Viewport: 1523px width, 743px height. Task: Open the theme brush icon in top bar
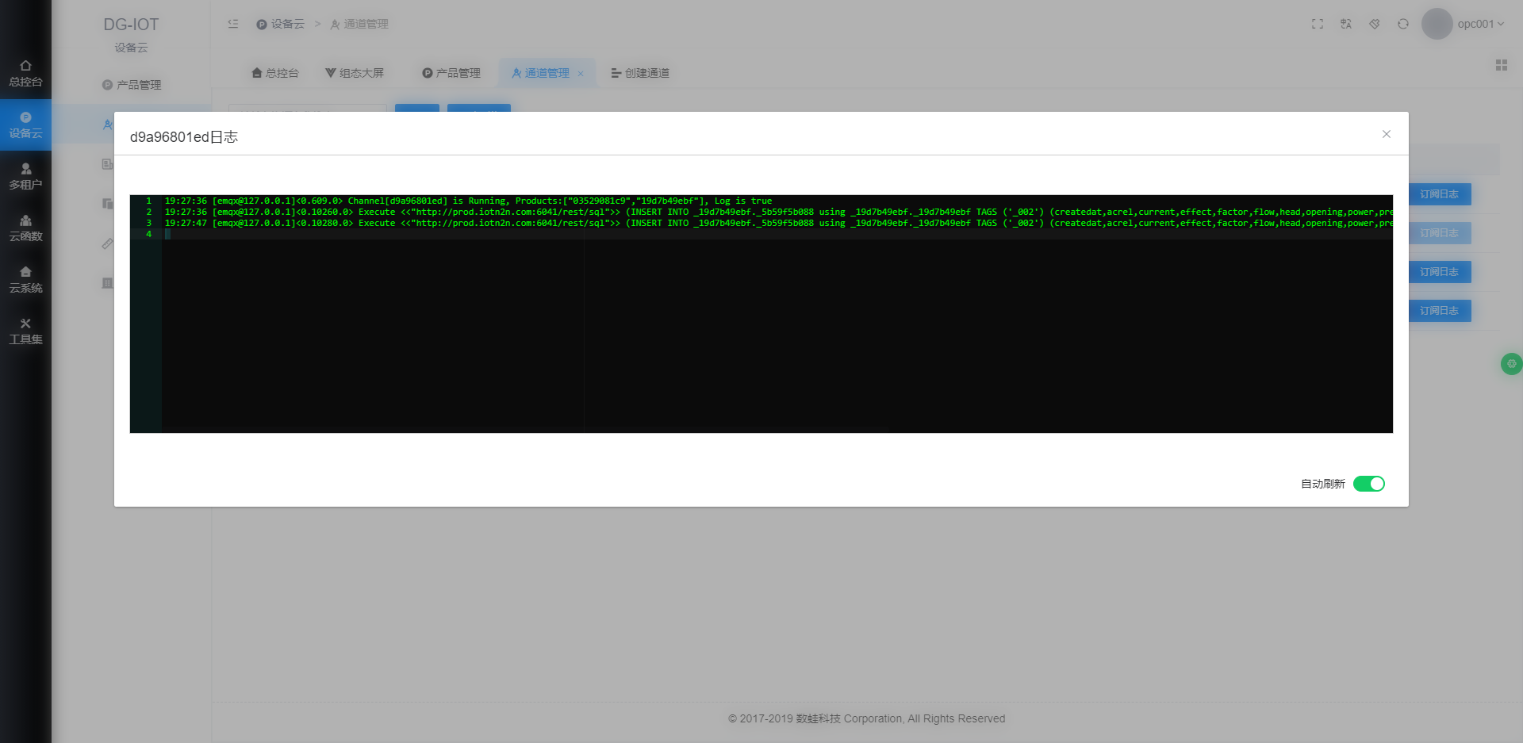coord(1375,24)
